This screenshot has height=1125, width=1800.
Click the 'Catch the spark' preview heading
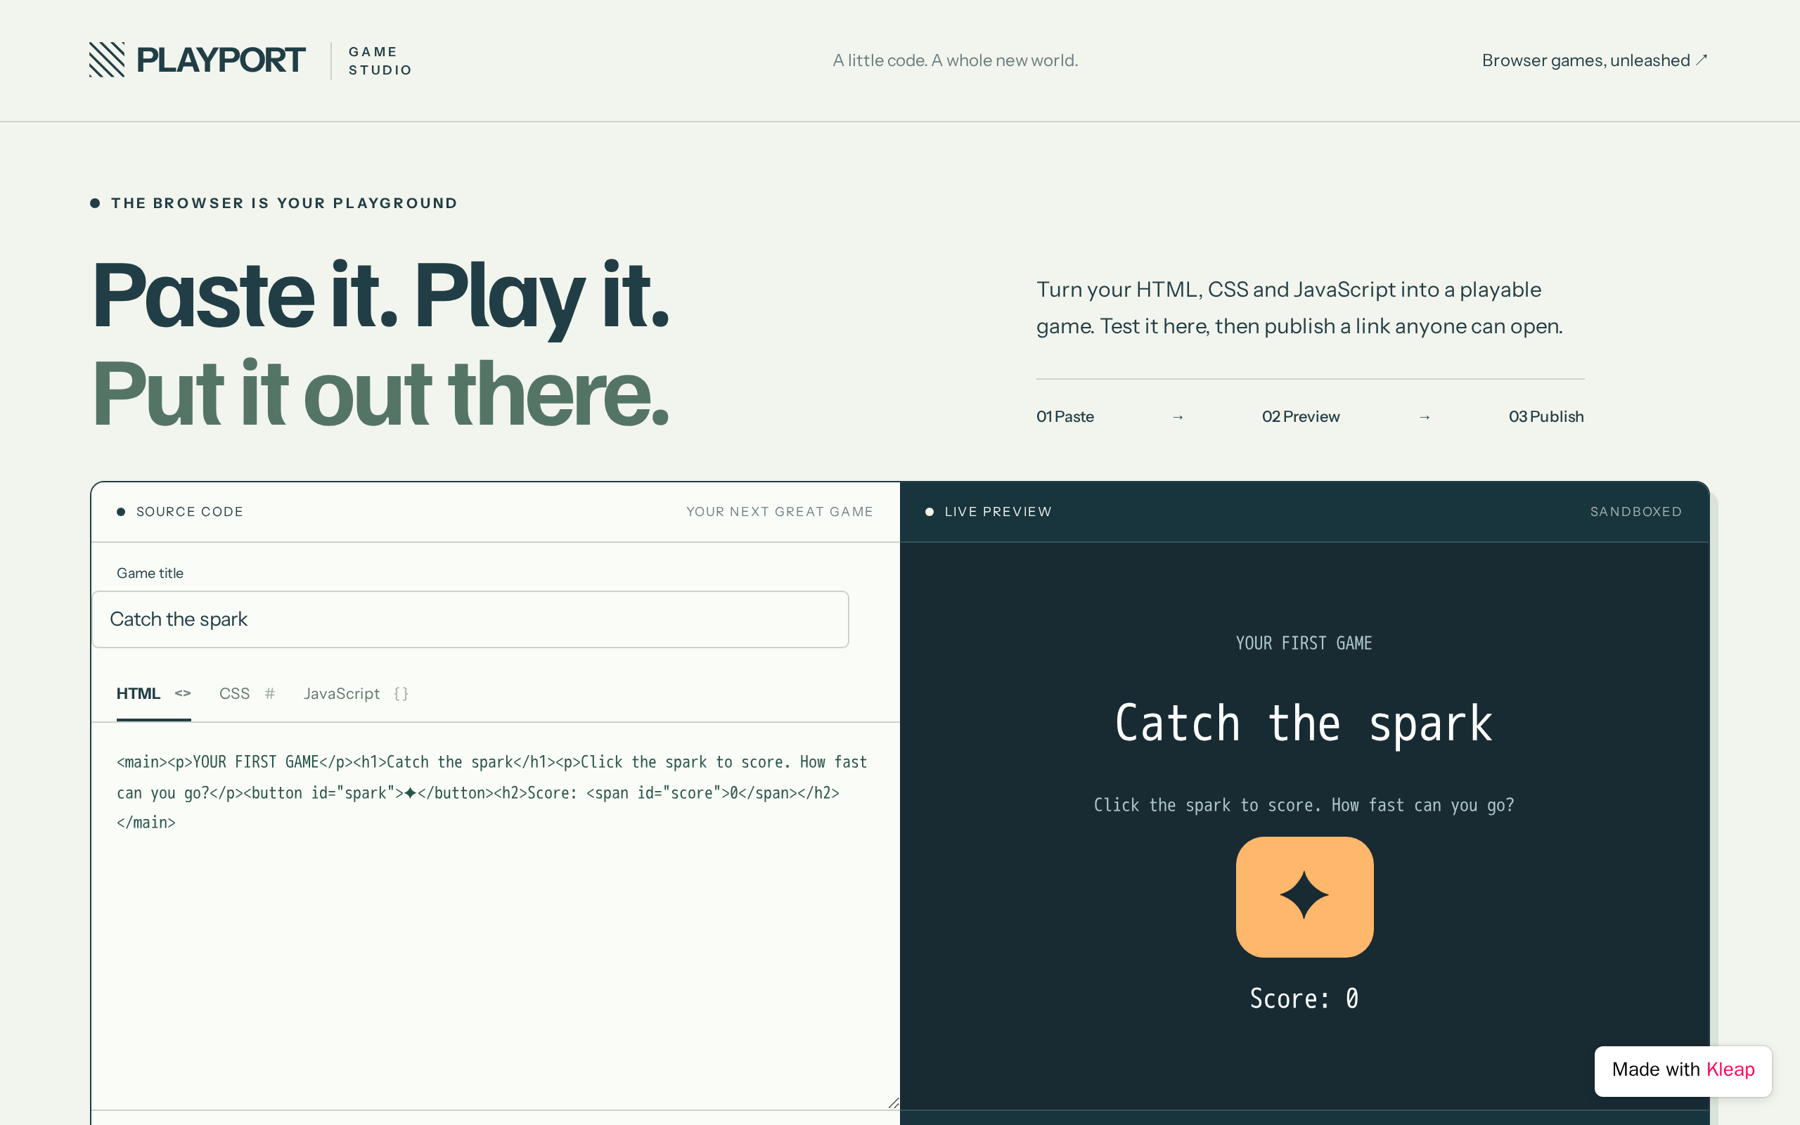point(1304,724)
